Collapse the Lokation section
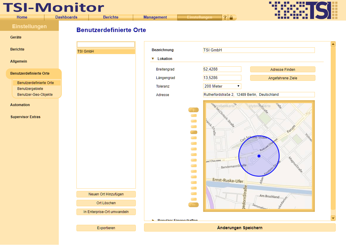346x248 pixels. tap(153, 59)
